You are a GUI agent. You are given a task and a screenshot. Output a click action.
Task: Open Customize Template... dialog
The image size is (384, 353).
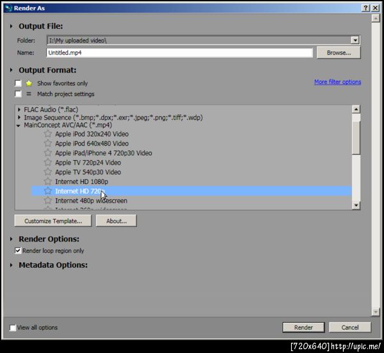coord(53,221)
